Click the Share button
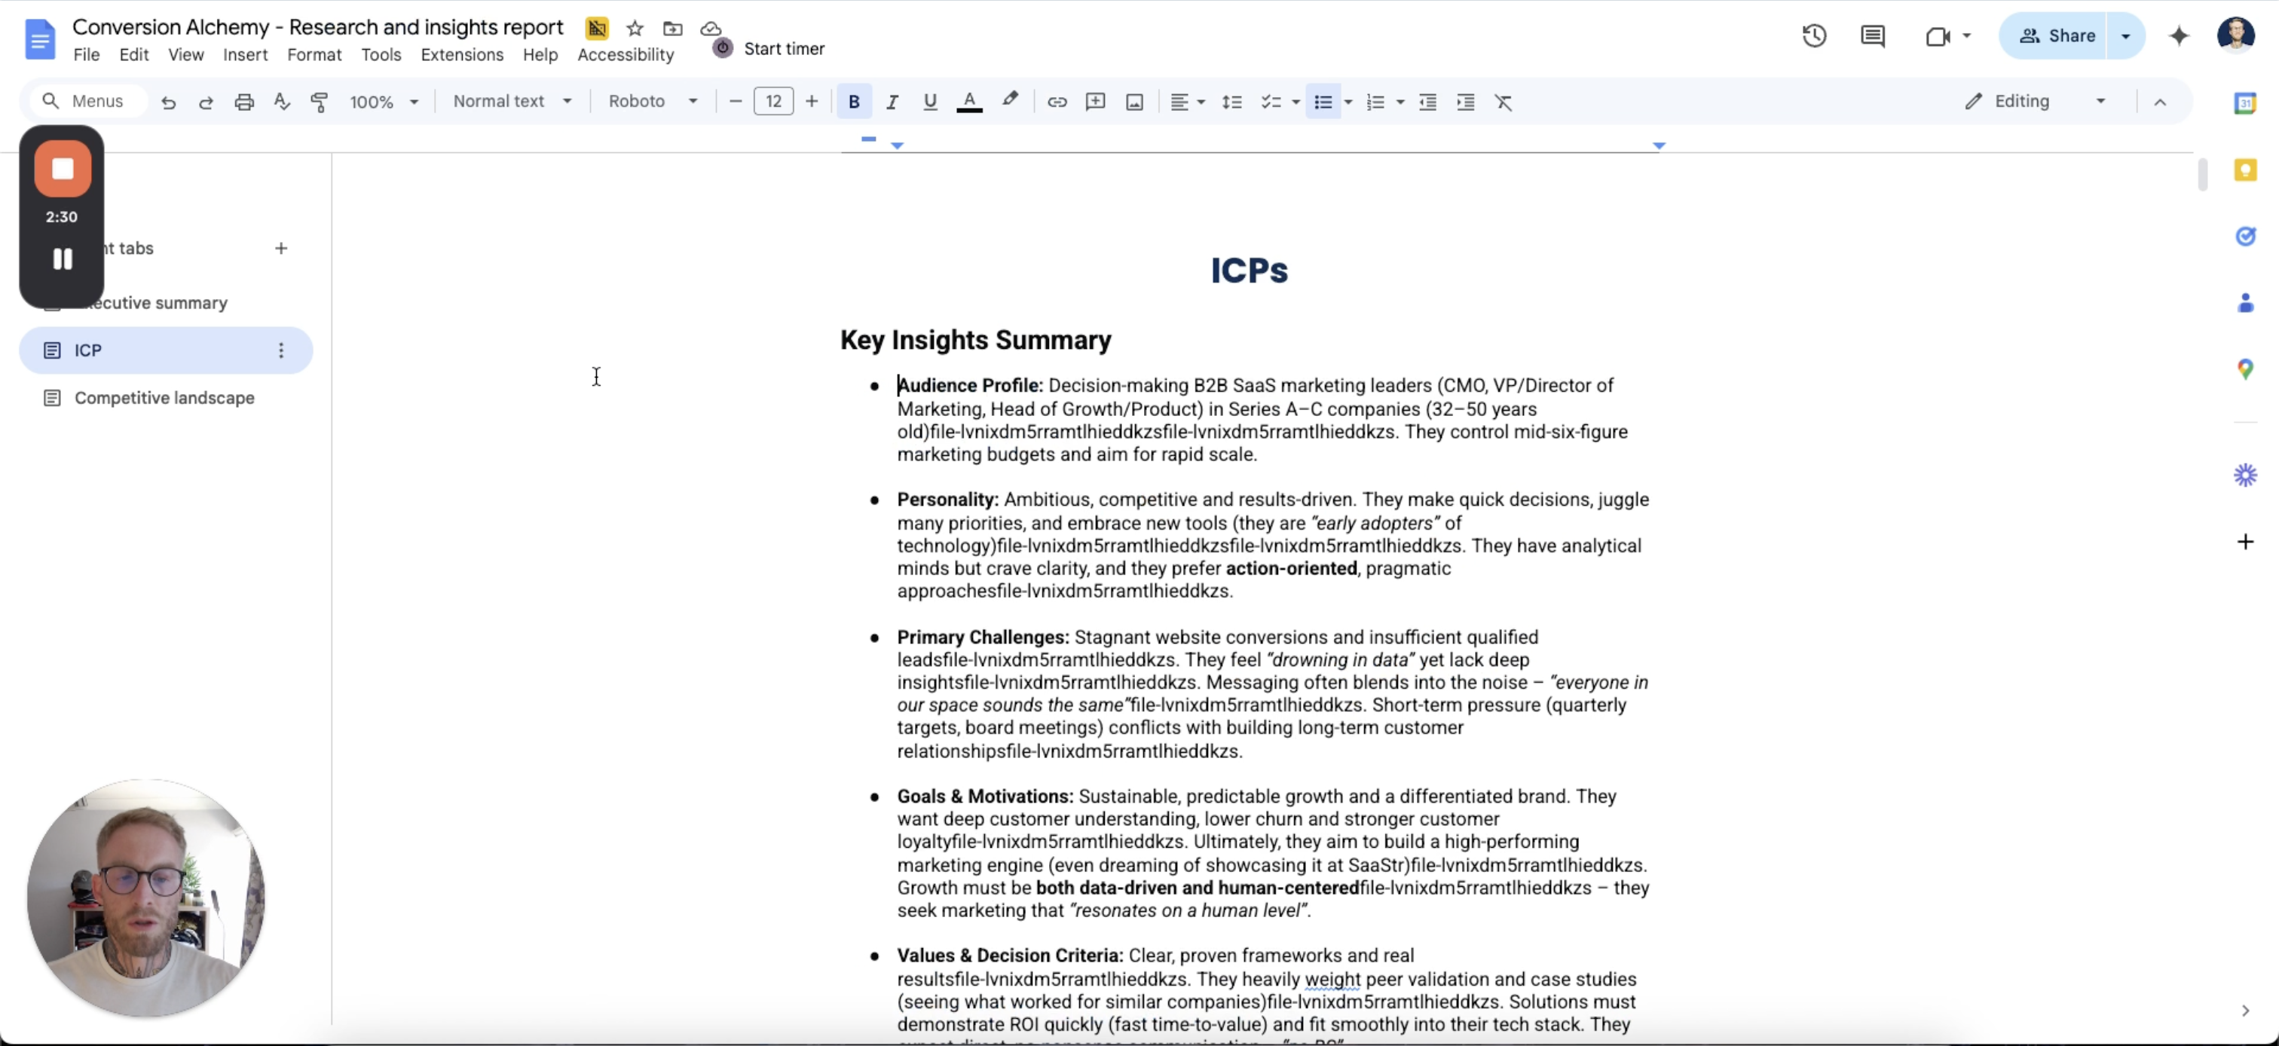This screenshot has height=1046, width=2279. (2056, 35)
